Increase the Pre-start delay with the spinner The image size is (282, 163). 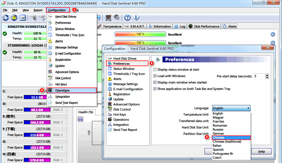tap(267, 75)
